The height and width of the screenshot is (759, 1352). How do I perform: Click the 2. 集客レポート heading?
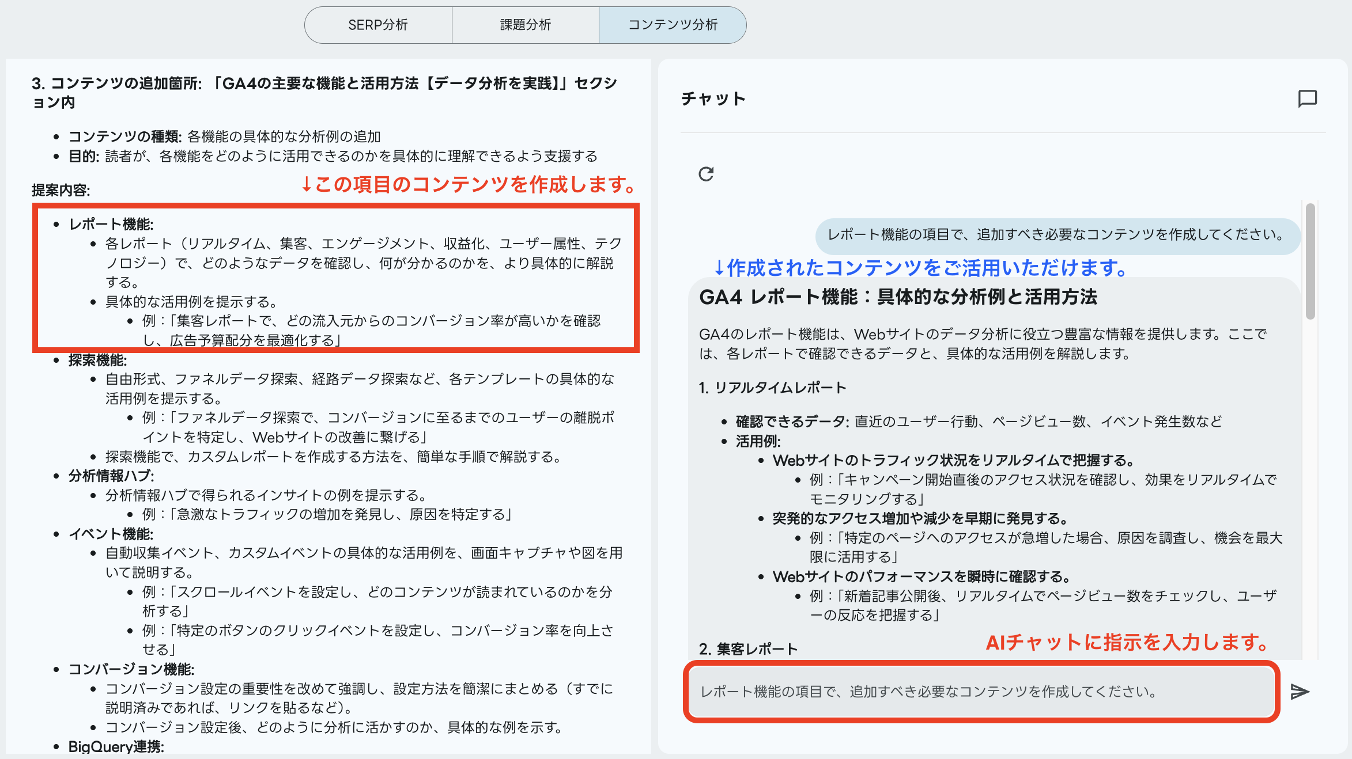[x=748, y=649]
